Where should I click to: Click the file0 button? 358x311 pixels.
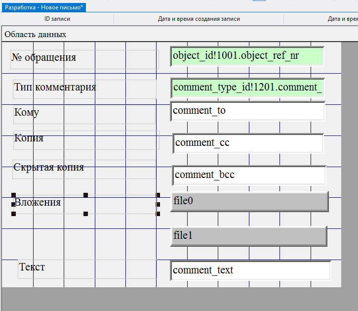coord(249,201)
